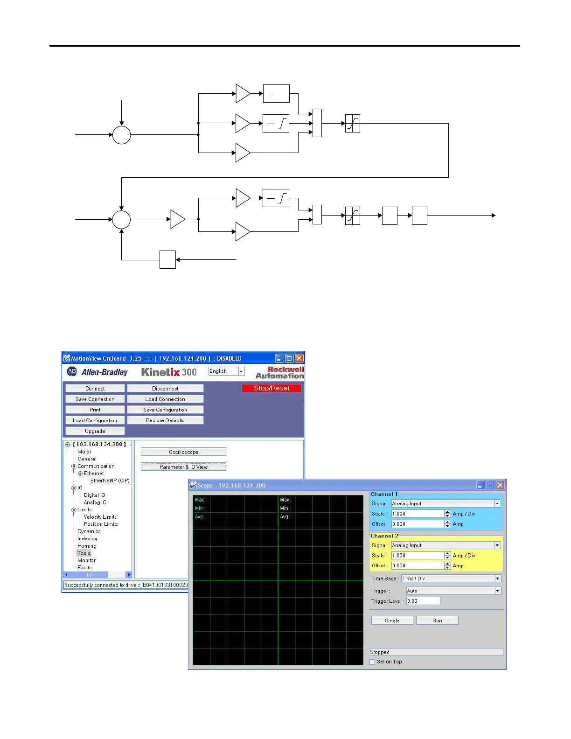Click the Load Connection button

(x=165, y=399)
